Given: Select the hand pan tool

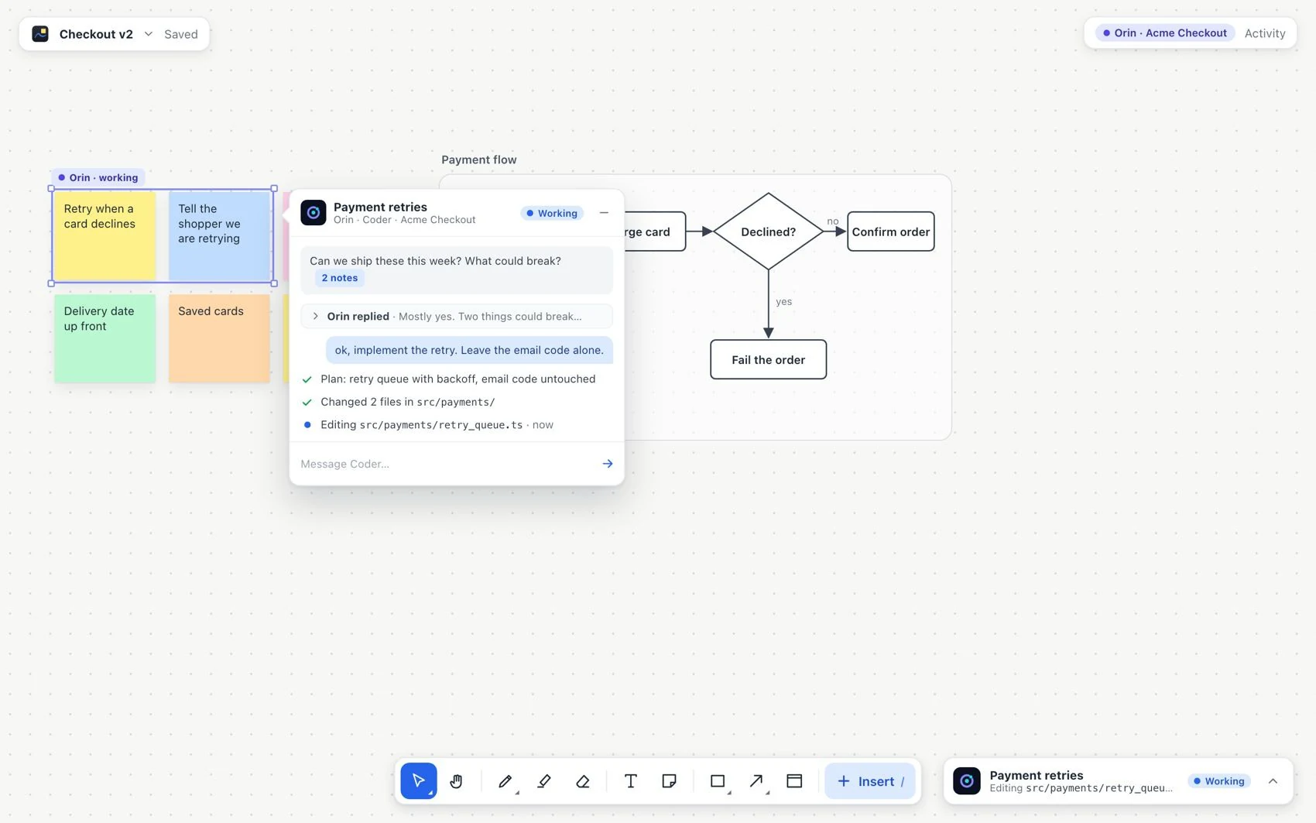Looking at the screenshot, I should [456, 780].
